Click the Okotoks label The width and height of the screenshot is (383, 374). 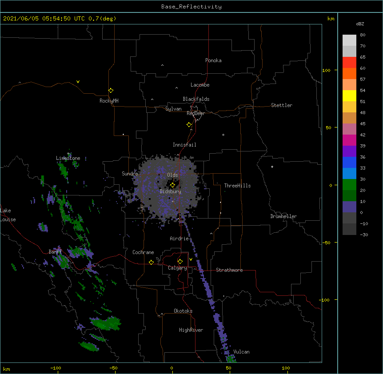(x=183, y=311)
